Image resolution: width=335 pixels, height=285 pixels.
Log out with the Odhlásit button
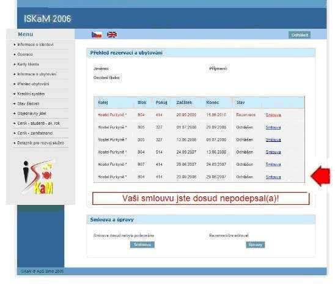coord(300,35)
